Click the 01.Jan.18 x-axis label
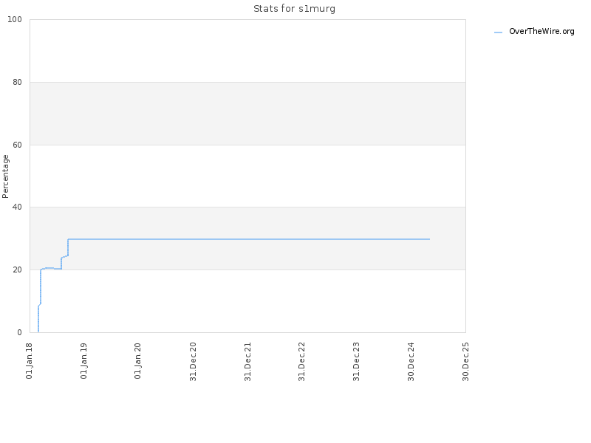 click(30, 361)
